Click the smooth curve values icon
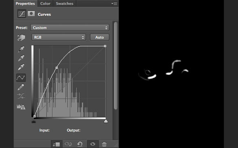The width and height of the screenshot is (238, 148). point(21,96)
